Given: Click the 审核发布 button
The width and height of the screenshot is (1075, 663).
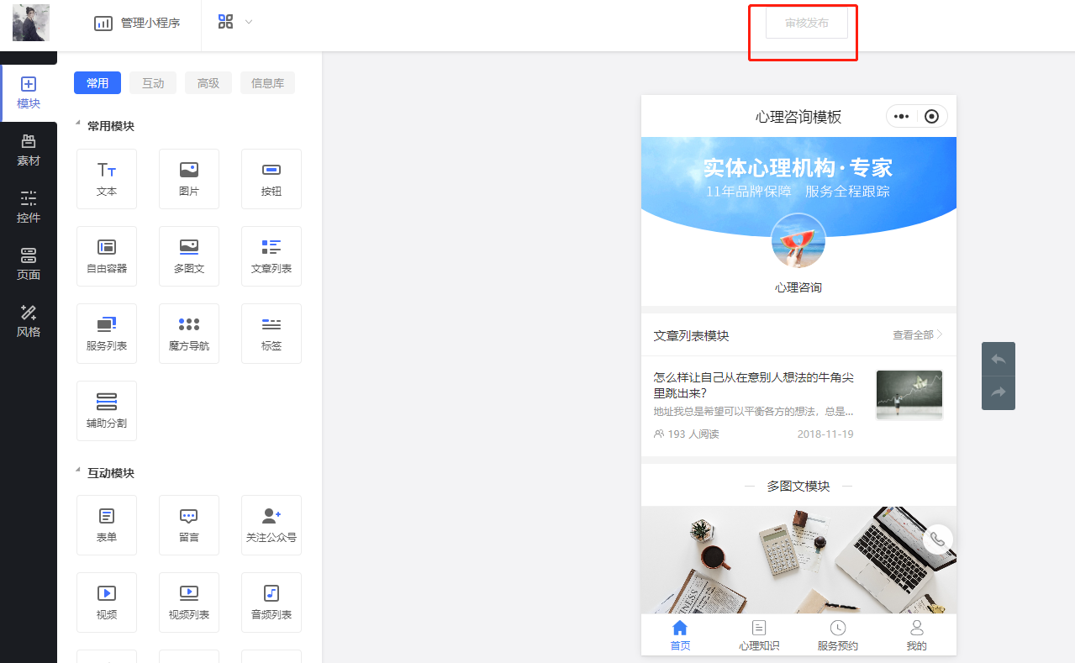Looking at the screenshot, I should tap(807, 24).
